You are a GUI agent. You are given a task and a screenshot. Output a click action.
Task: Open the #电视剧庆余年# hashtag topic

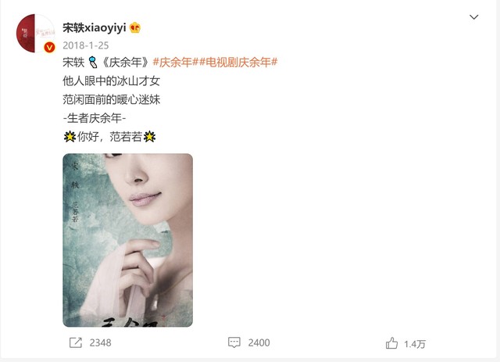(x=237, y=62)
